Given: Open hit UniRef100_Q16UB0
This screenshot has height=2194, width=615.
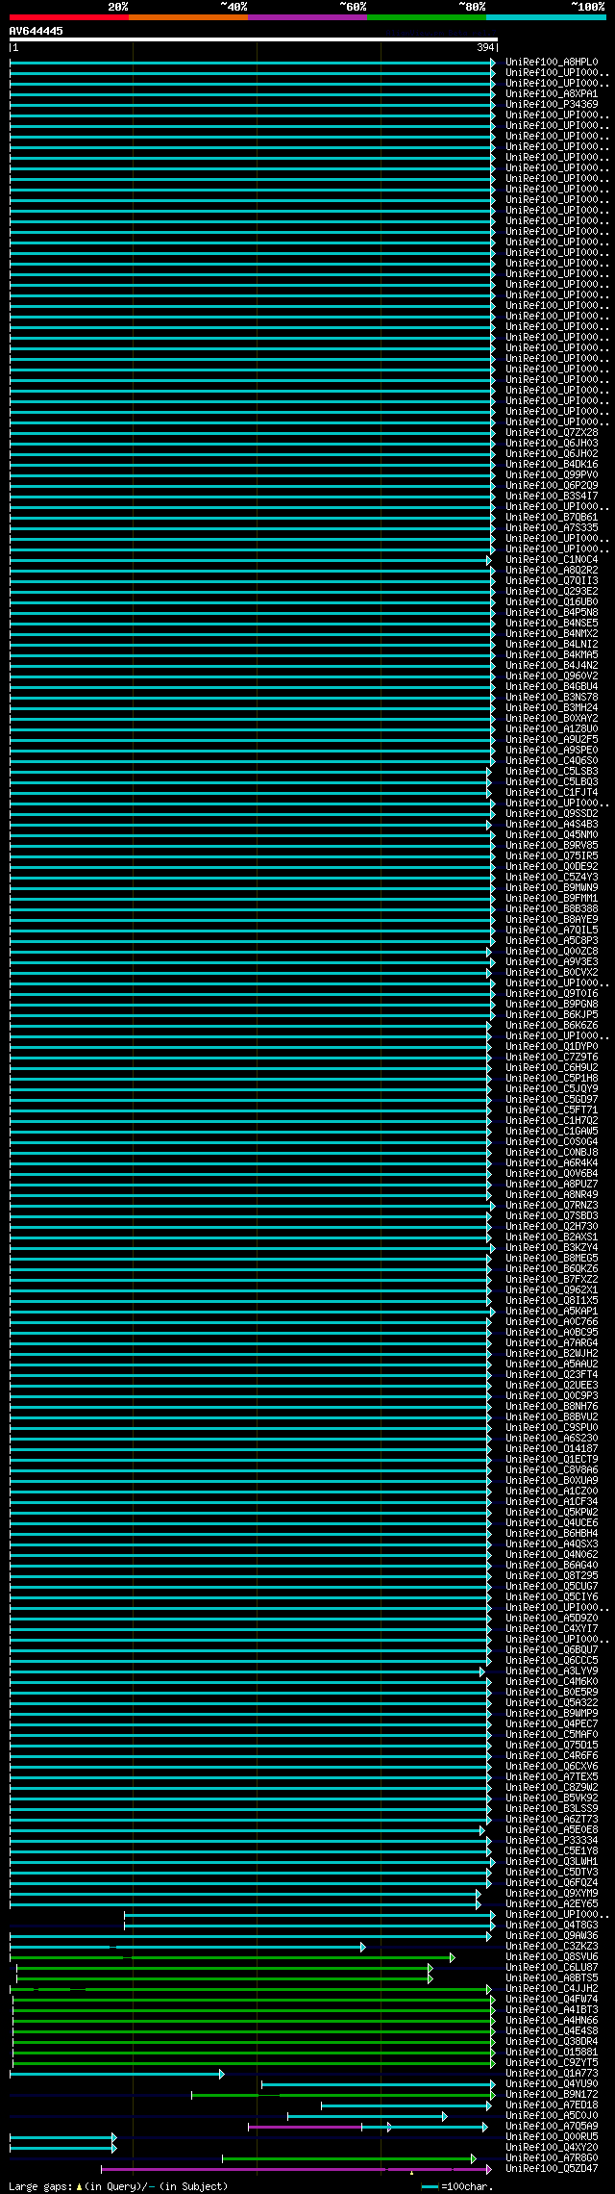Looking at the screenshot, I should click(552, 602).
